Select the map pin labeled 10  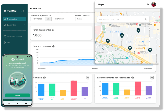click(x=138, y=30)
